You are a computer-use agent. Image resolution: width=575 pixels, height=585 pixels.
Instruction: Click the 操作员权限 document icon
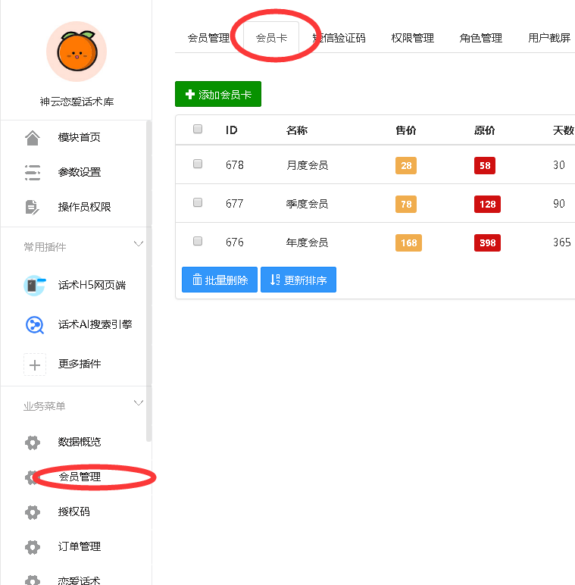pyautogui.click(x=33, y=207)
